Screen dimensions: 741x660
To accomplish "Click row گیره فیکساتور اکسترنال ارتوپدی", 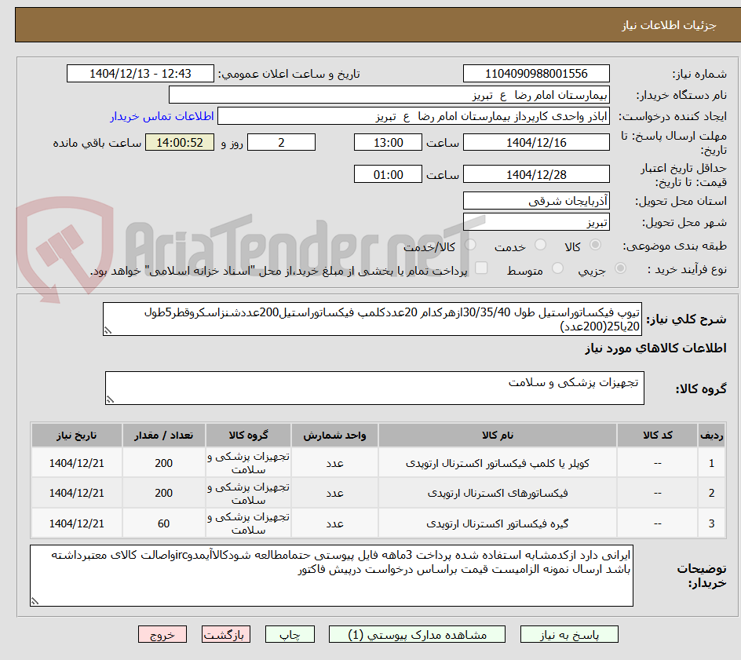I will click(378, 523).
